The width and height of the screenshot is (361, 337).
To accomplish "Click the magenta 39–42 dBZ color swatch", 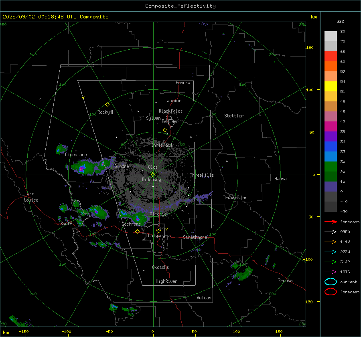I will [x=331, y=127].
